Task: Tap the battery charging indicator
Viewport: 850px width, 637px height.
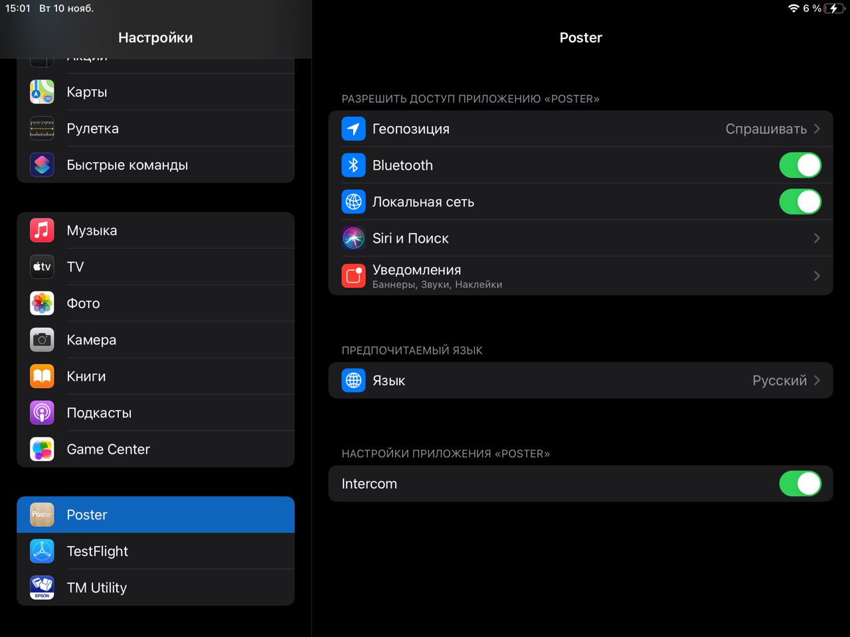Action: tap(833, 8)
